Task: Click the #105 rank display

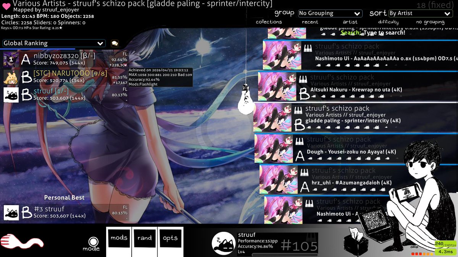Action: [x=299, y=246]
